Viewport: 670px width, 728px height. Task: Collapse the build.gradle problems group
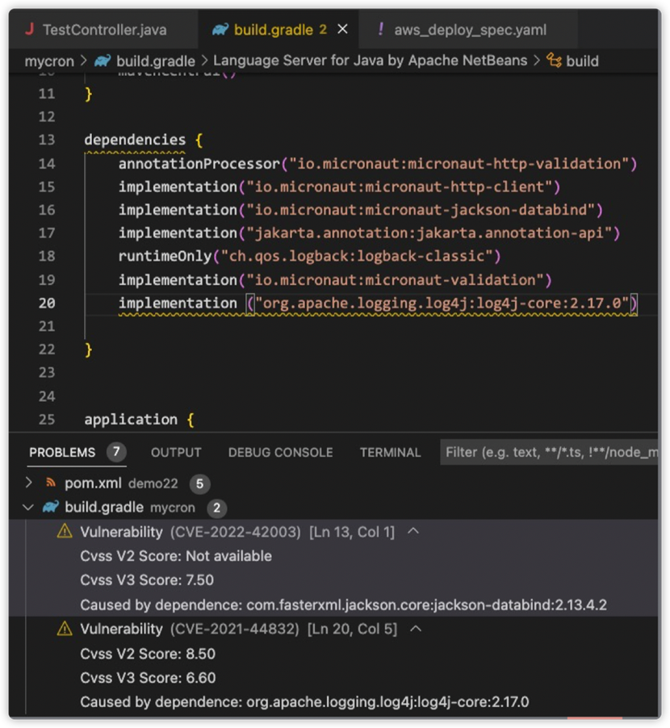coord(29,508)
